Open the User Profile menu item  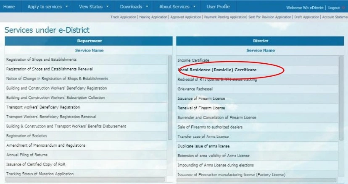point(218,7)
